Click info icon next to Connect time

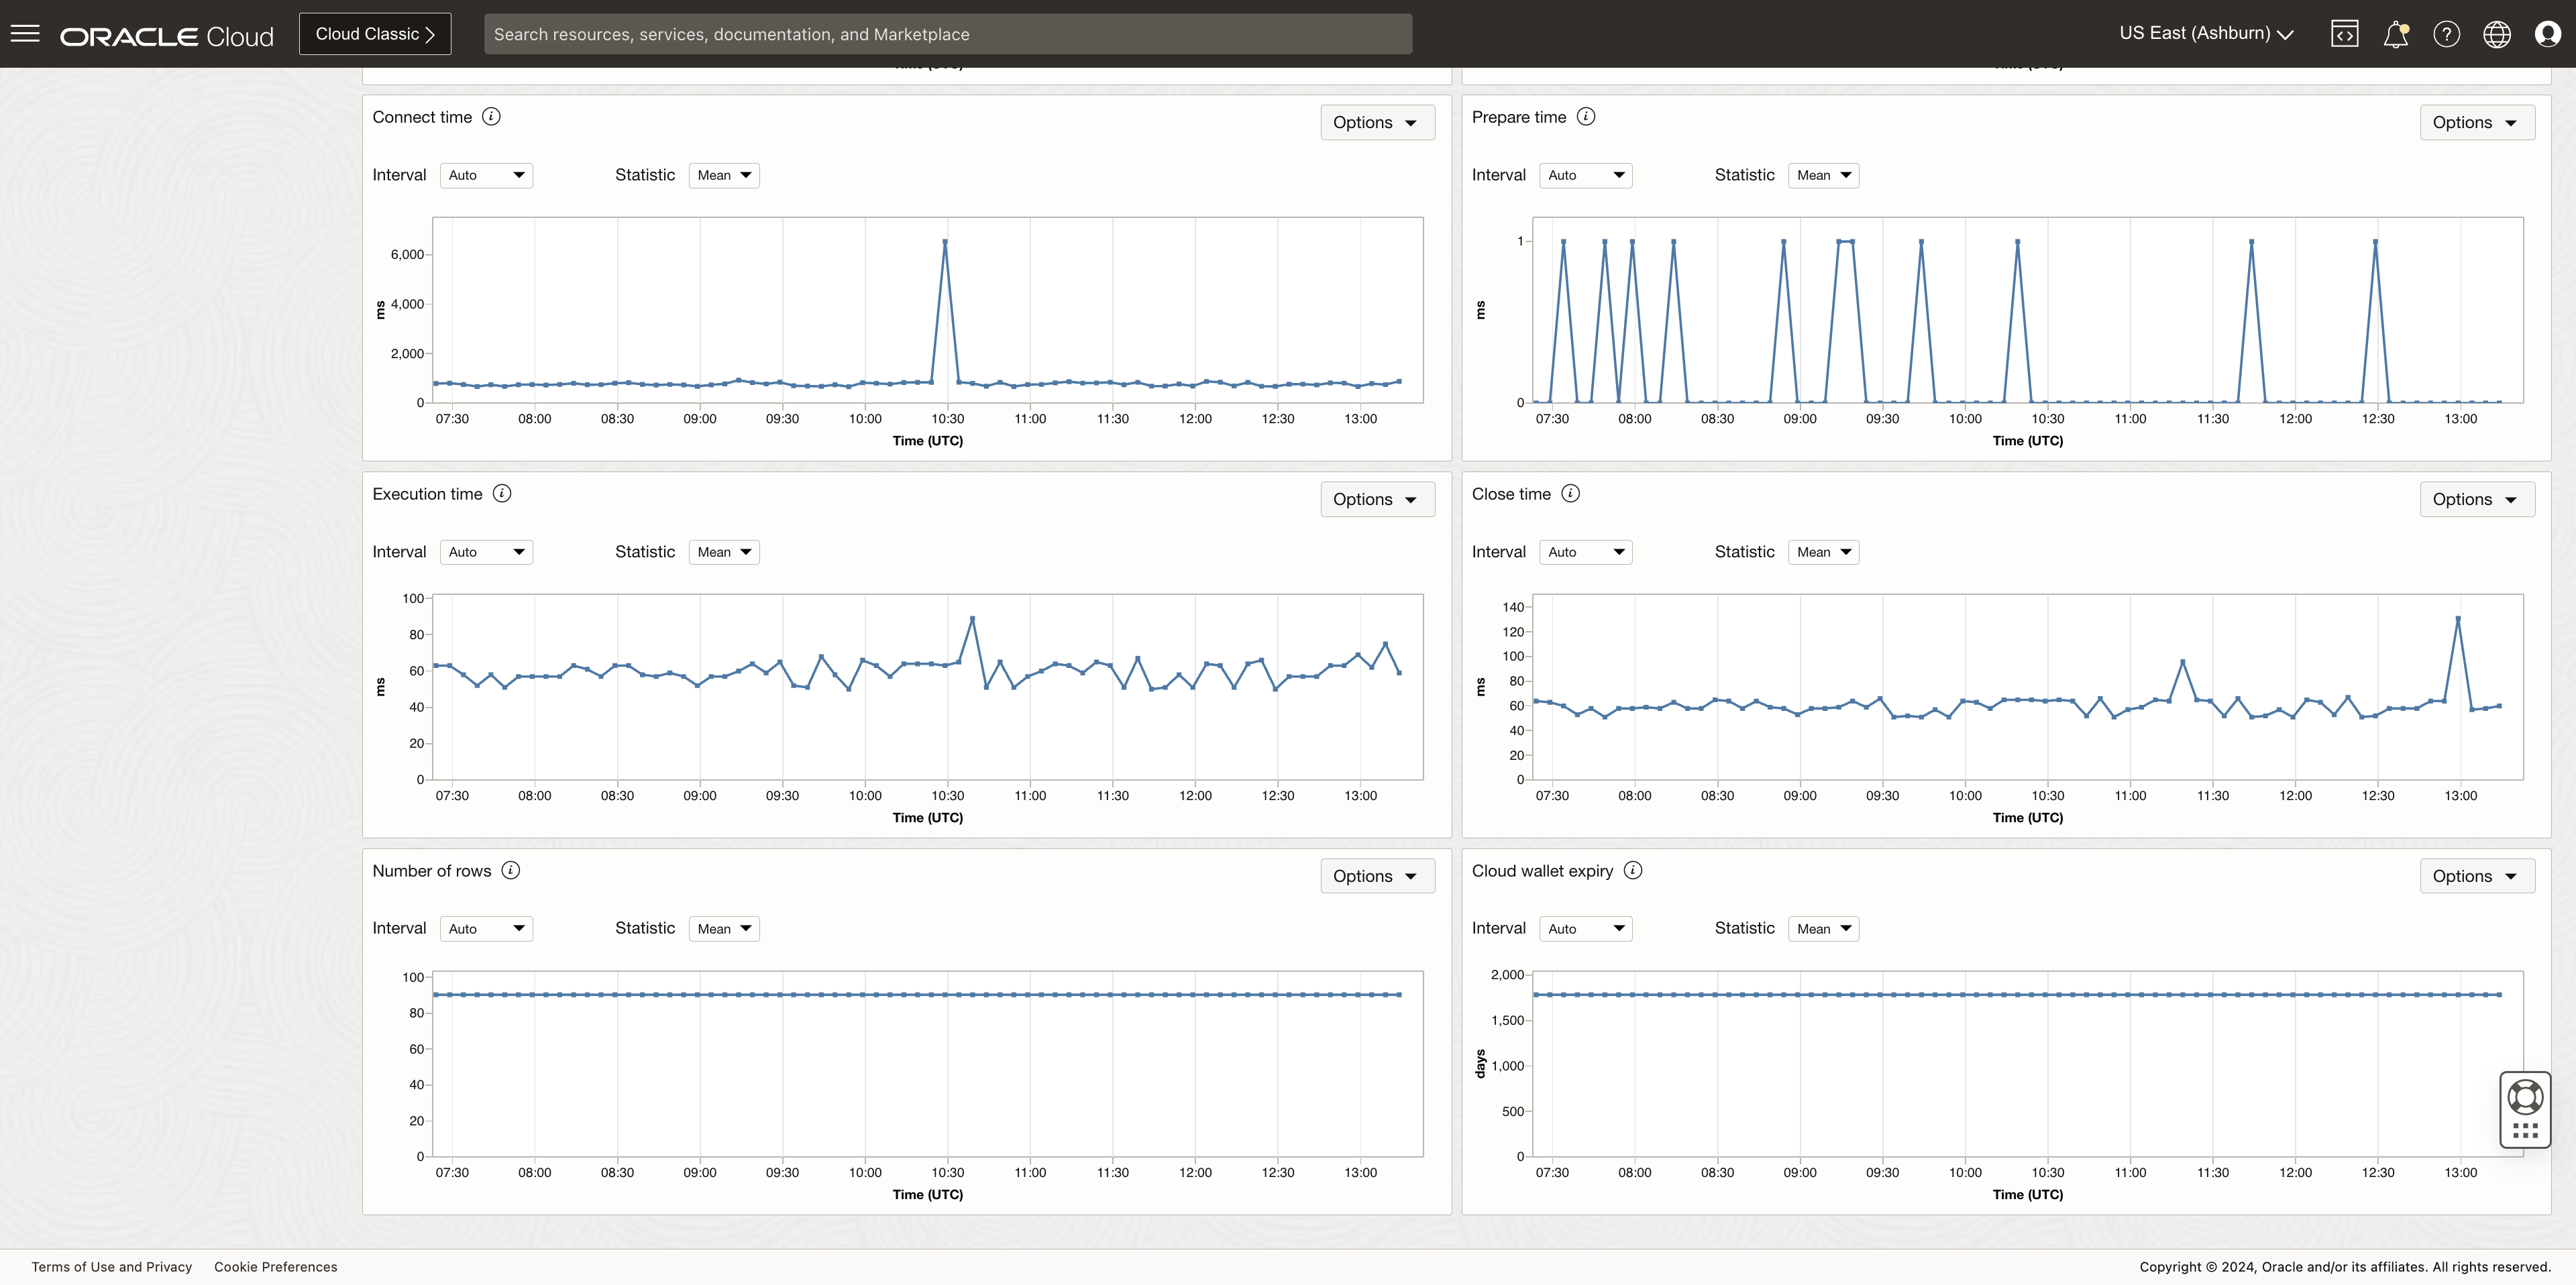point(491,117)
